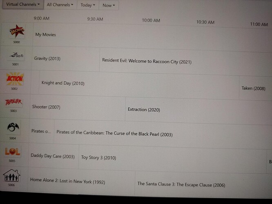Open the Virtual Channels dropdown
This screenshot has width=272, height=204.
pyautogui.click(x=23, y=4)
